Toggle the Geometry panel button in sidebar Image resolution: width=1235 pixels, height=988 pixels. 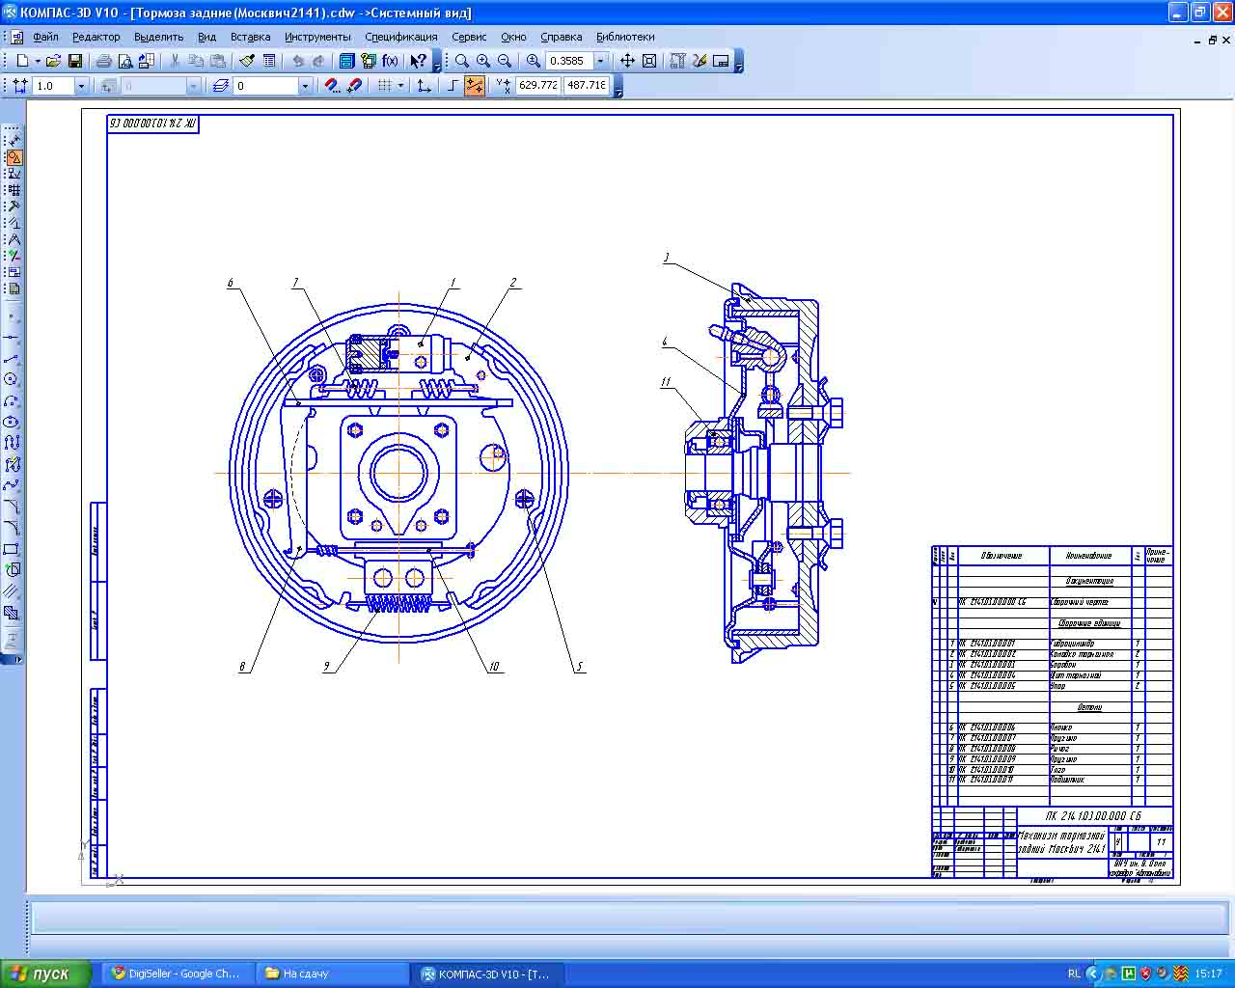[x=14, y=157]
